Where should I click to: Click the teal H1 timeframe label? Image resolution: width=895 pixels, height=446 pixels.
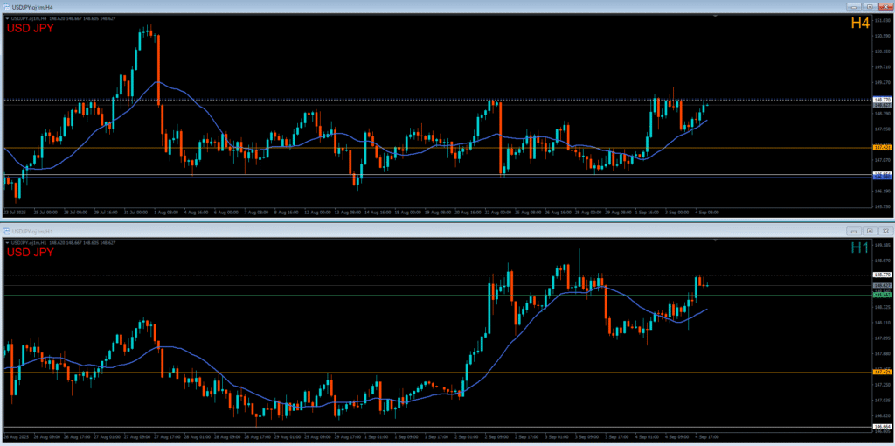(x=860, y=247)
